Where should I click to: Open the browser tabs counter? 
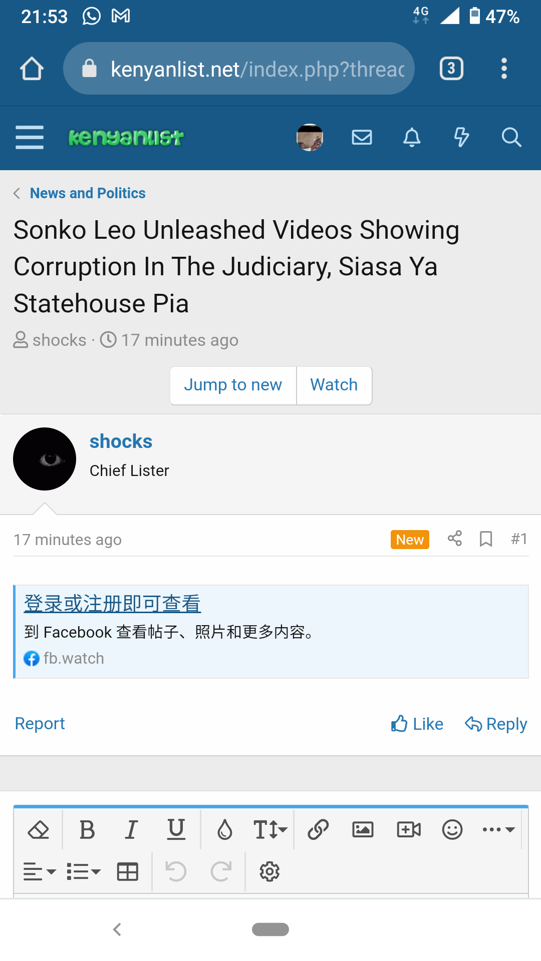click(x=451, y=69)
